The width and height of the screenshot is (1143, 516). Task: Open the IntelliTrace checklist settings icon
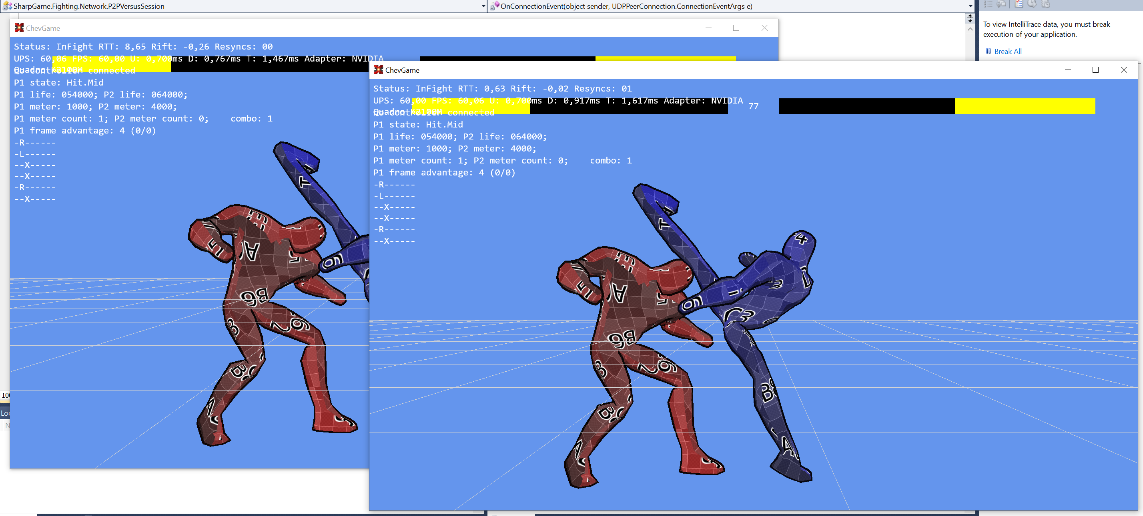coord(1019,4)
